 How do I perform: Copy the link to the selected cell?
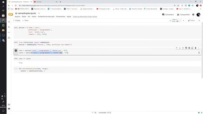[x=183, y=48]
